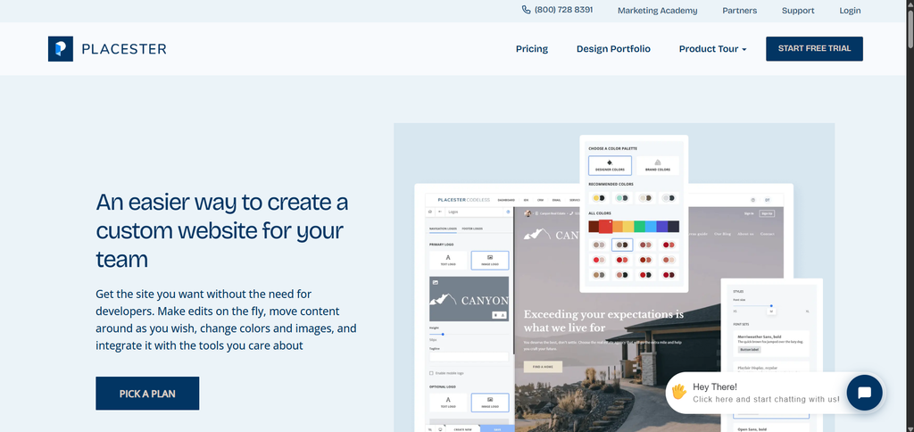The image size is (914, 432).
Task: Pick the yellow swatch in All Colors
Action: pyautogui.click(x=627, y=227)
